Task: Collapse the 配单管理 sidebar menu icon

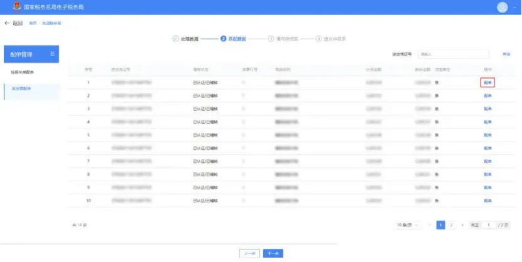Action: (52, 54)
